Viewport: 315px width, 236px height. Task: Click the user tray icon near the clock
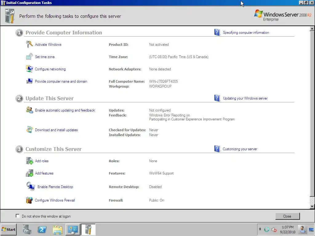(302, 229)
